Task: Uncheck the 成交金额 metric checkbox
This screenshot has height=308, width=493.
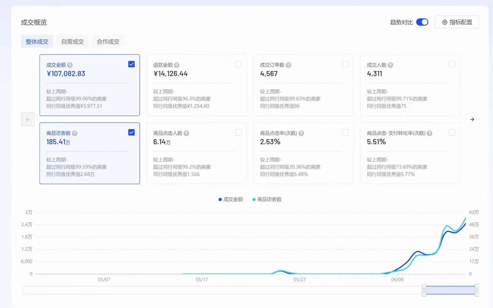Action: [x=131, y=64]
